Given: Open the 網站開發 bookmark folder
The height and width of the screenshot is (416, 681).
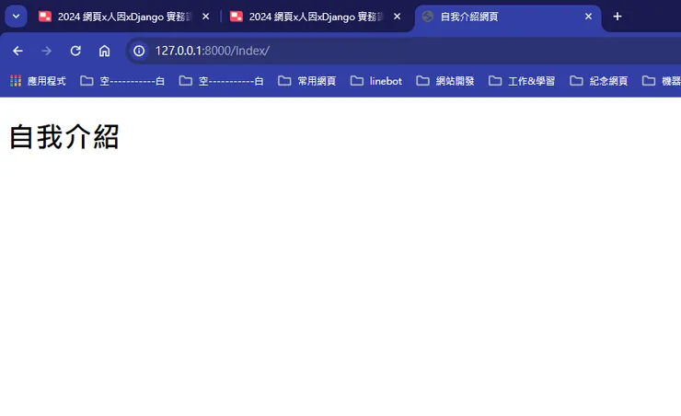Looking at the screenshot, I should (x=445, y=81).
